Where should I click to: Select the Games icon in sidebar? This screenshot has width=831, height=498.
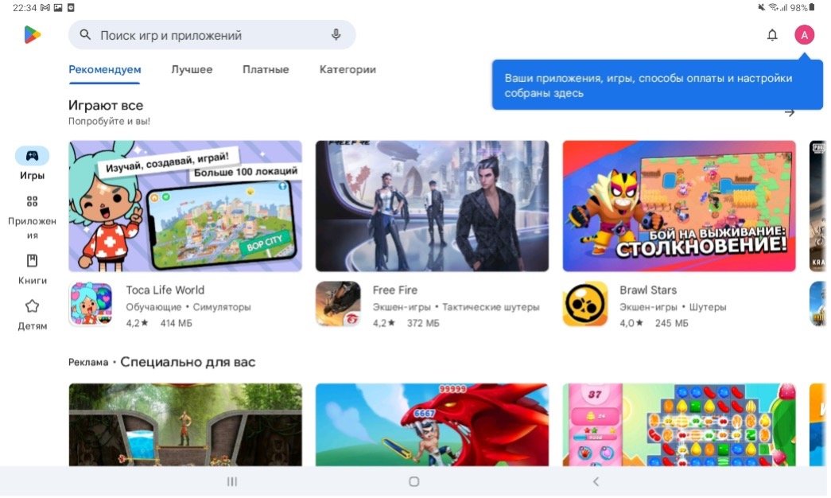point(32,156)
